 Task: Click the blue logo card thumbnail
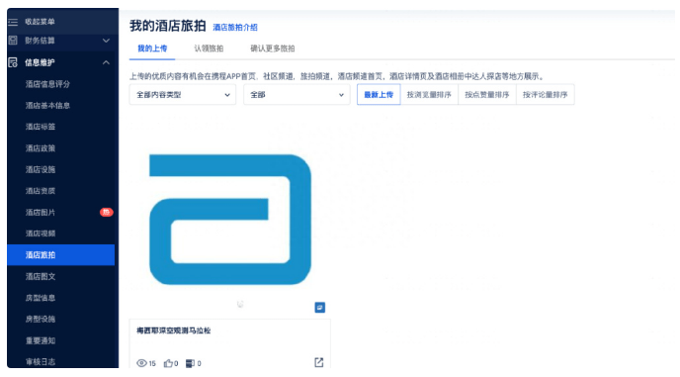[230, 220]
